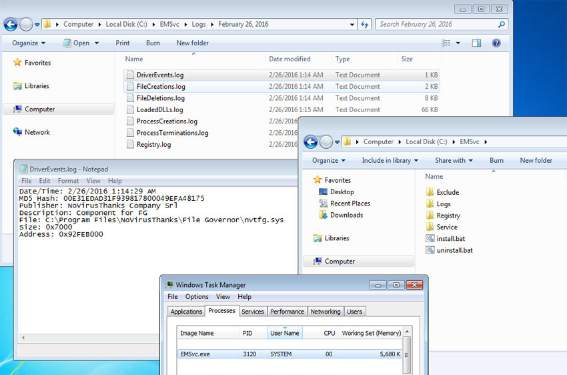
Task: Click the Logs folder icon in EMSvc window
Action: (x=430, y=204)
